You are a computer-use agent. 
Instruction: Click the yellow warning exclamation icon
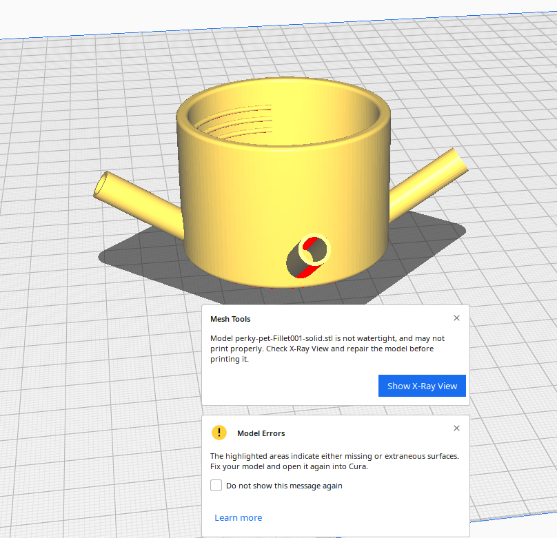coord(219,433)
